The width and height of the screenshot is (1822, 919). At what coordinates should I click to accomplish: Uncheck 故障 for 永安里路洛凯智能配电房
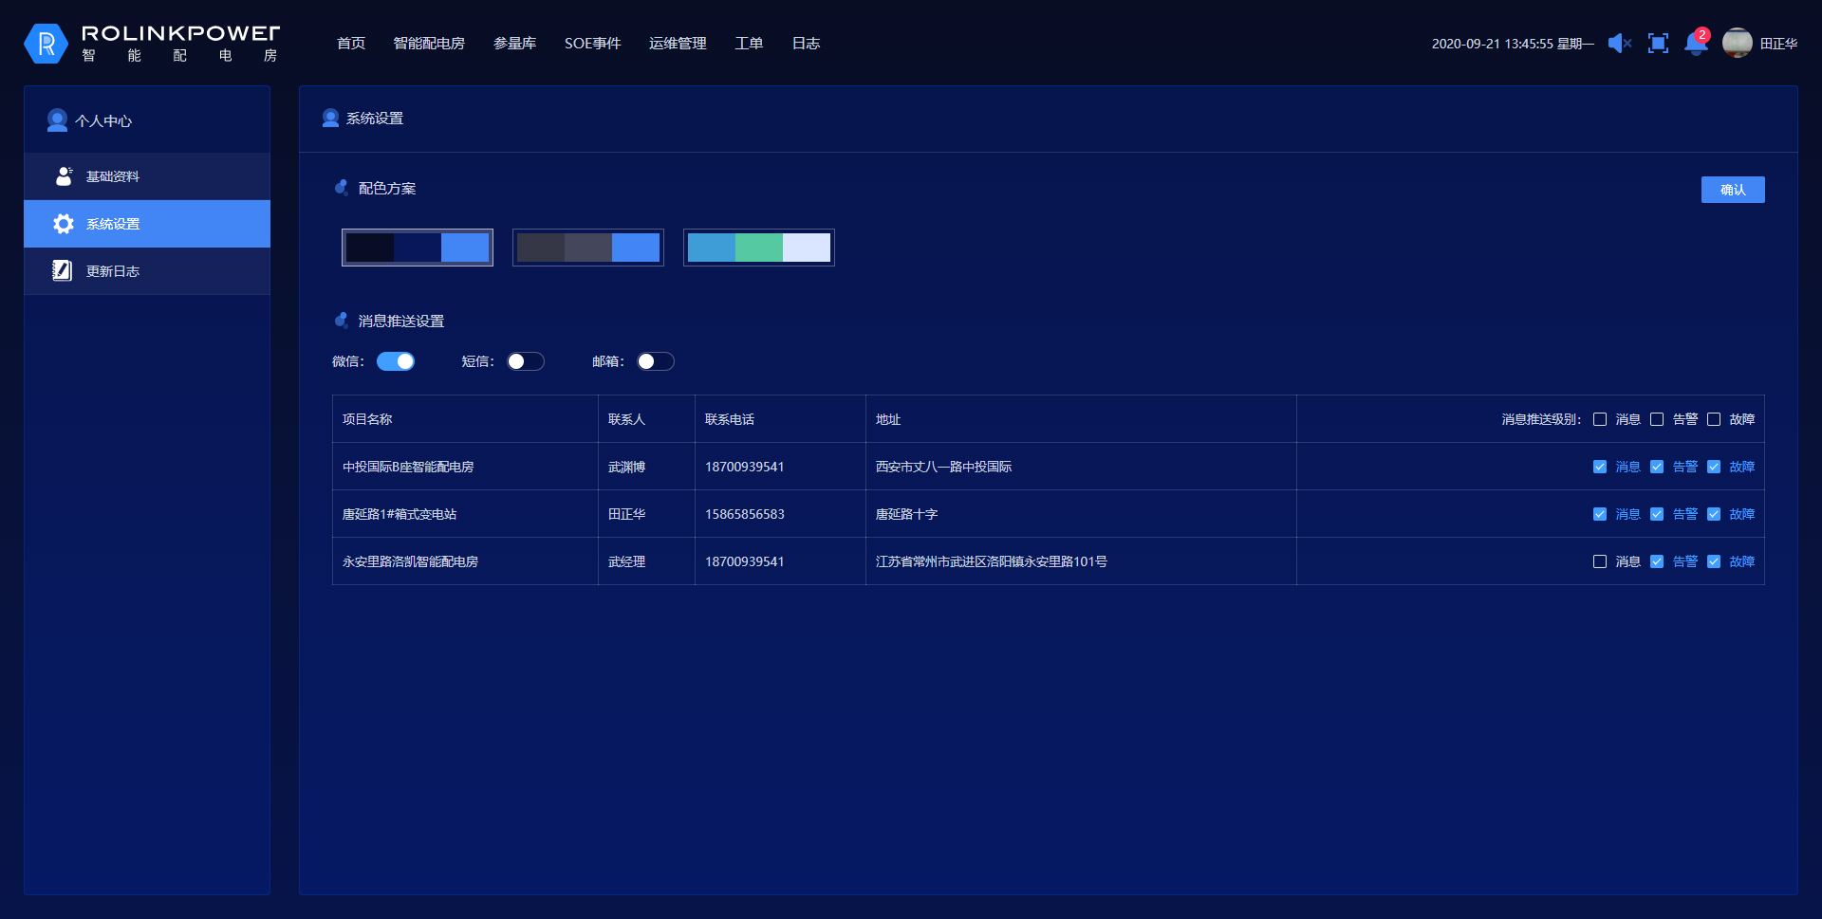[1714, 561]
